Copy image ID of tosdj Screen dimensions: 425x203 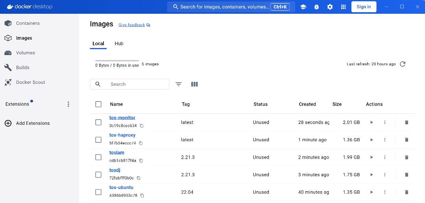pos(139,178)
